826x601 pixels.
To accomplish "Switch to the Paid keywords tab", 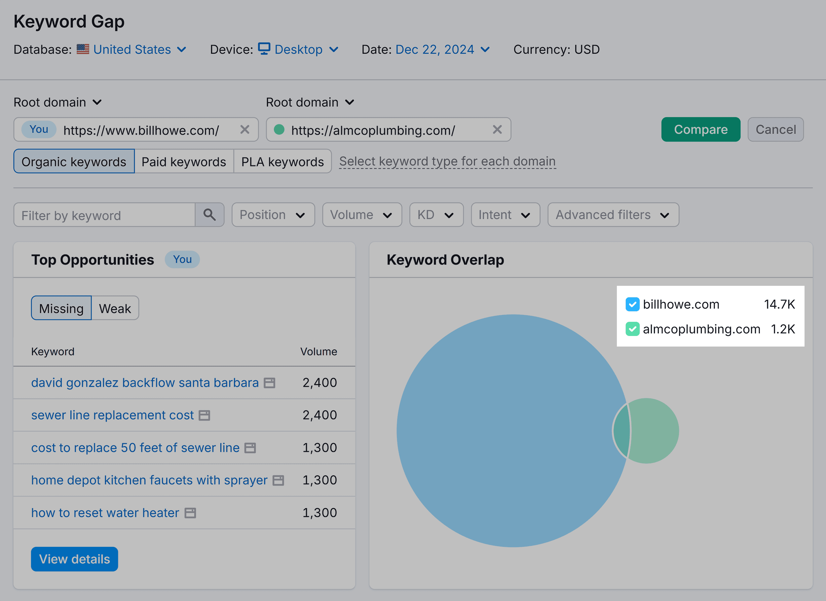I will pyautogui.click(x=184, y=161).
